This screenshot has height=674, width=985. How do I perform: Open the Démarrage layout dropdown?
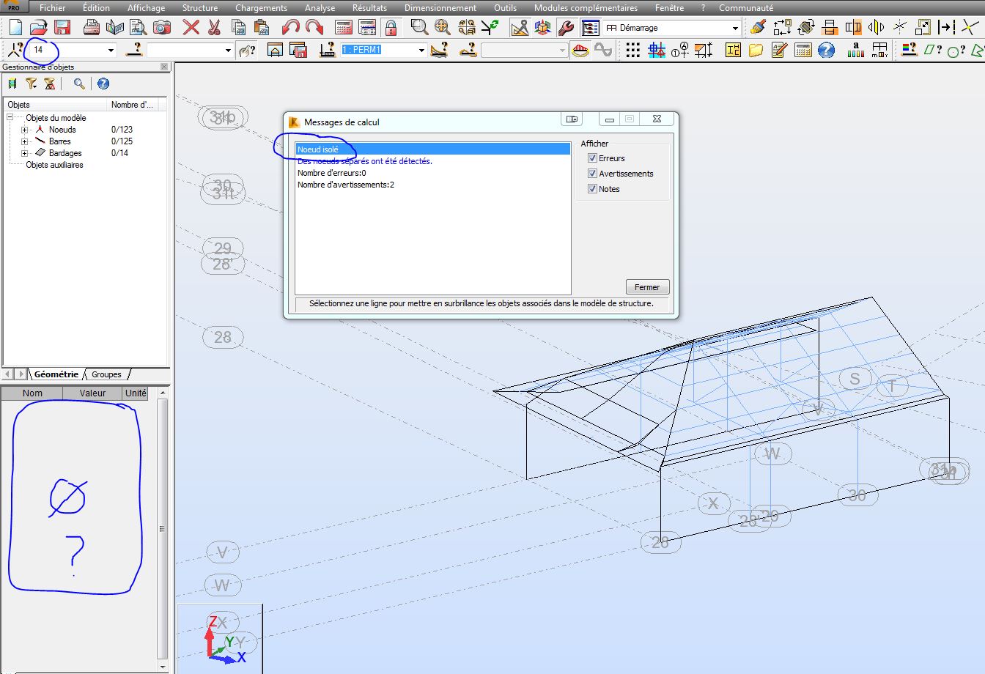(735, 28)
